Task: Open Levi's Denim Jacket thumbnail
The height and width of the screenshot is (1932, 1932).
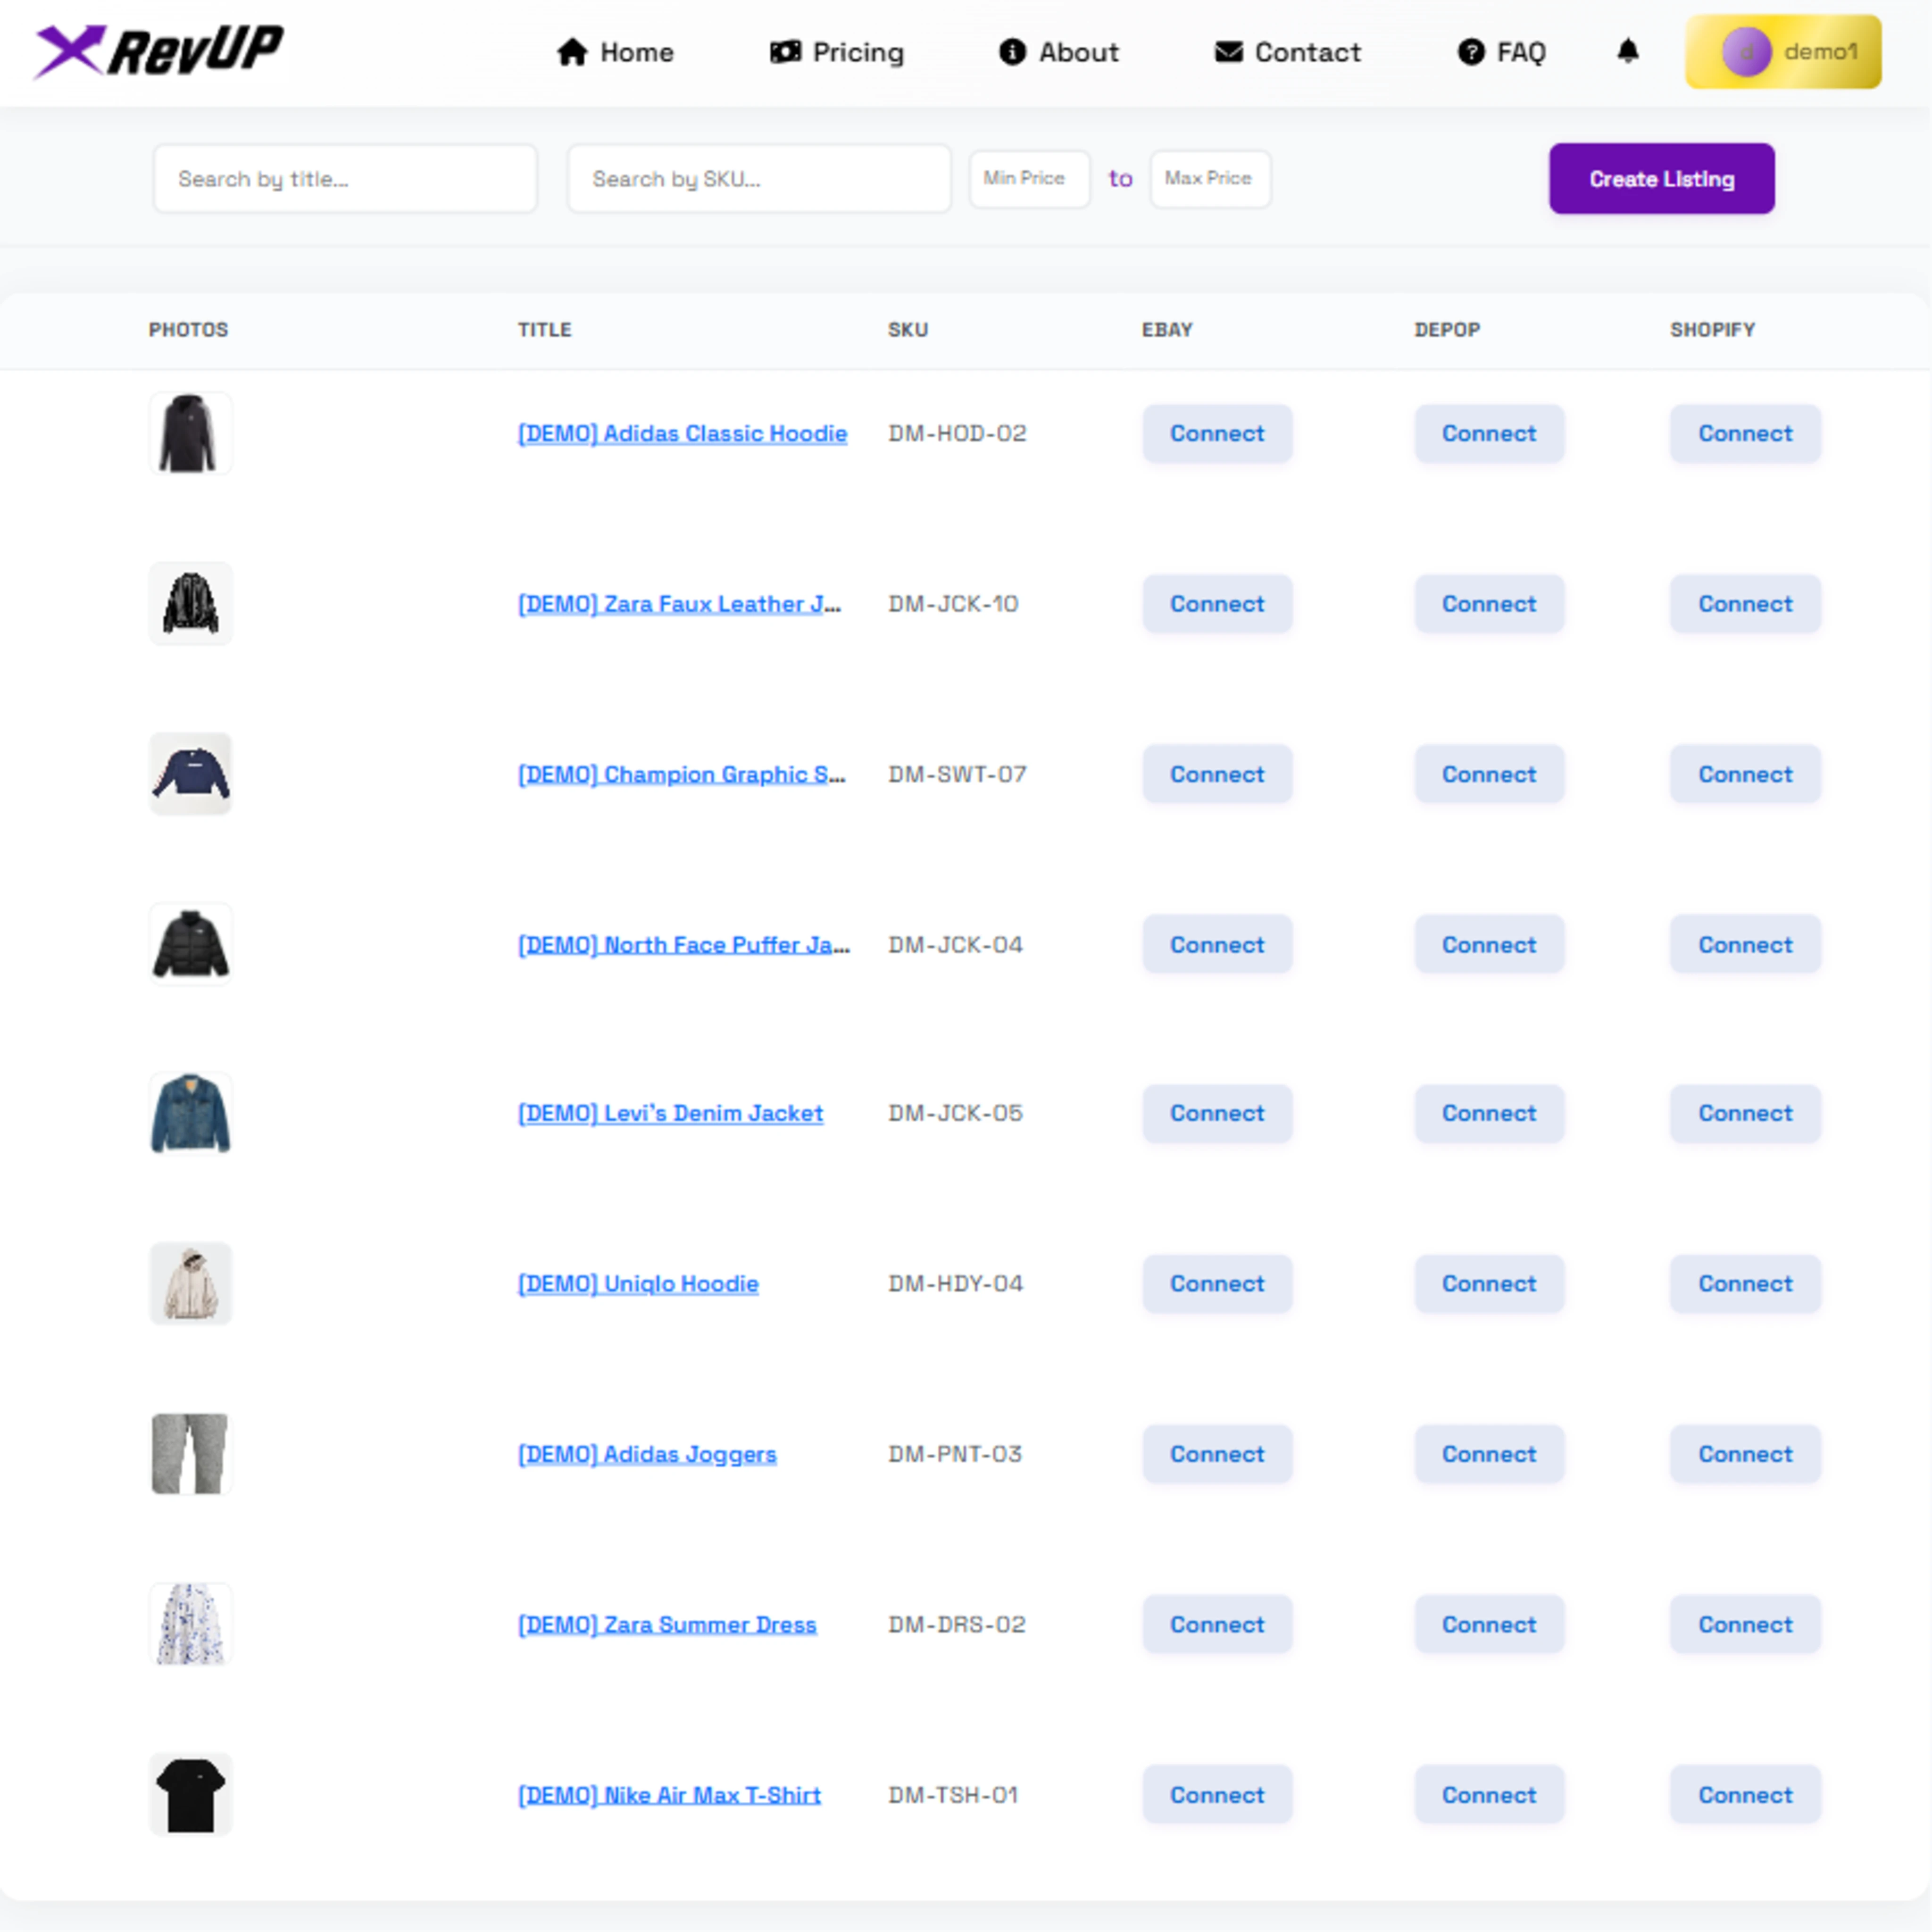Action: point(190,1113)
